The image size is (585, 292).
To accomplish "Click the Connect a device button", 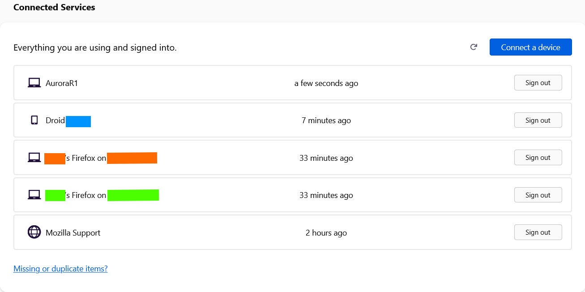I will click(530, 47).
